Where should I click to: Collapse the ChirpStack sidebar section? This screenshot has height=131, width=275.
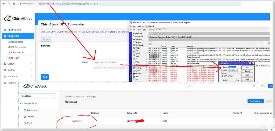[31, 36]
